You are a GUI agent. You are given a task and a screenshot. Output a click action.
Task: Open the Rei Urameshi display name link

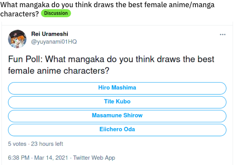50,34
